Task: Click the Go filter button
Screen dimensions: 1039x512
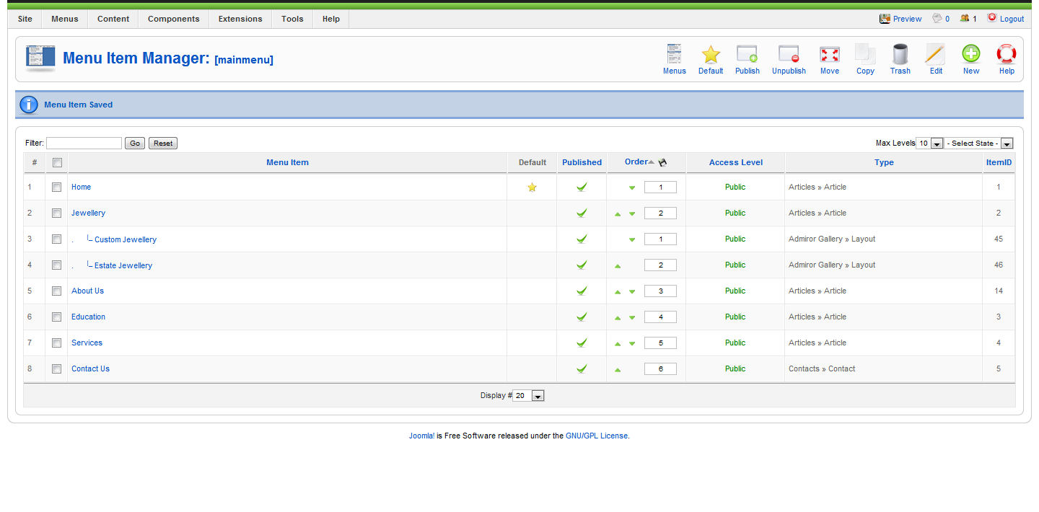Action: tap(135, 144)
